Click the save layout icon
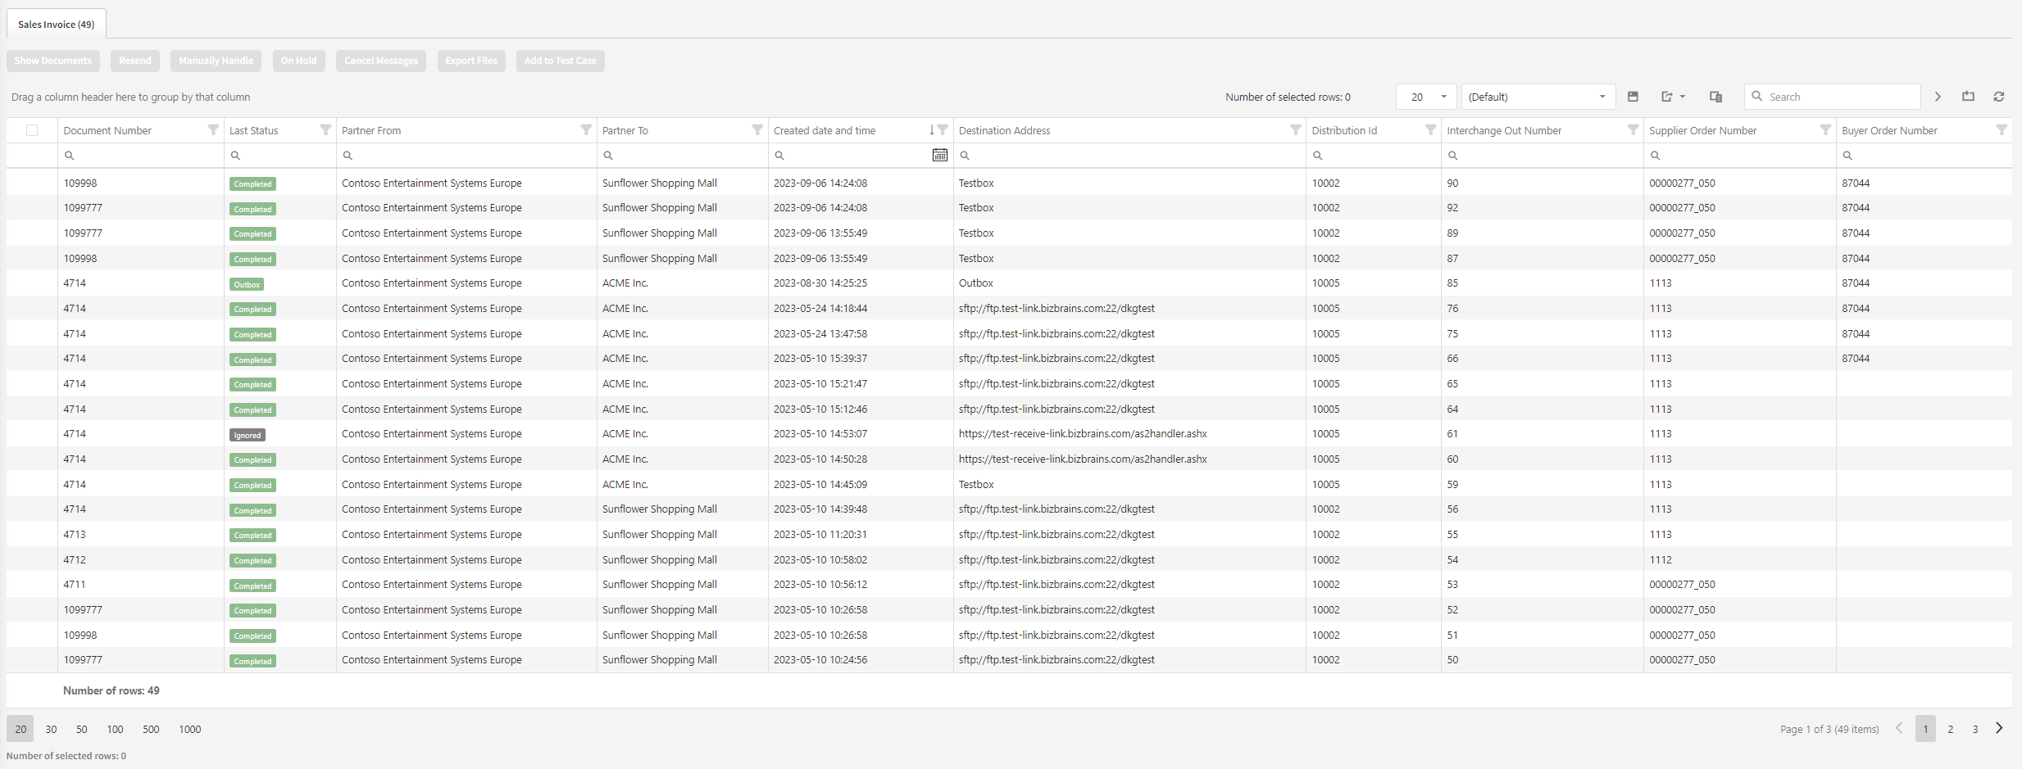The width and height of the screenshot is (2022, 769). click(1633, 97)
